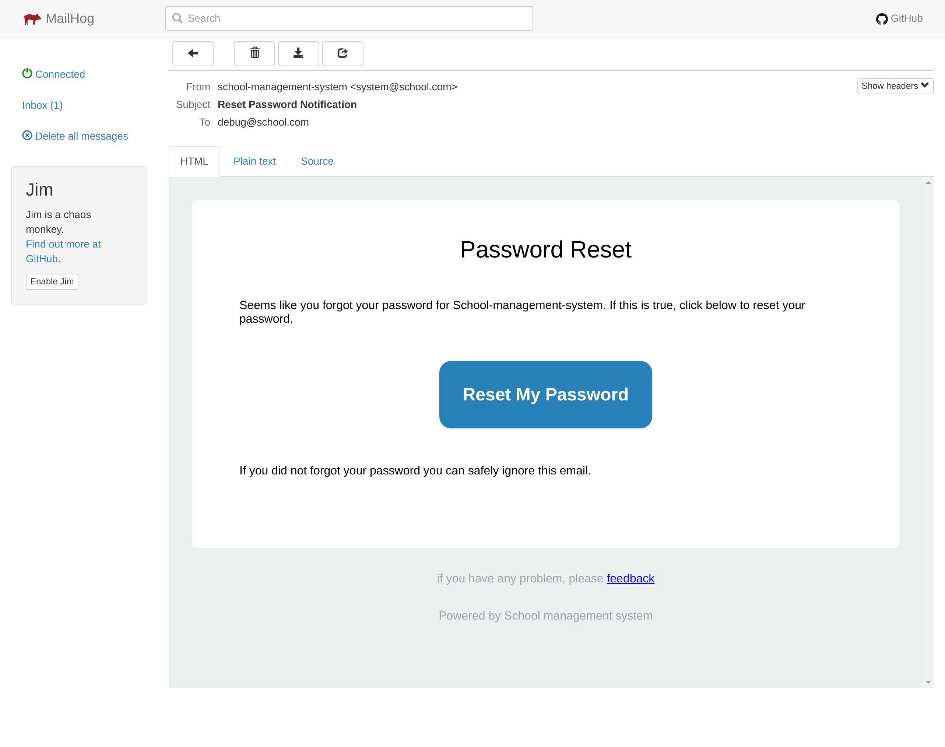Select the HTML tab
The image size is (945, 747).
pyautogui.click(x=194, y=161)
